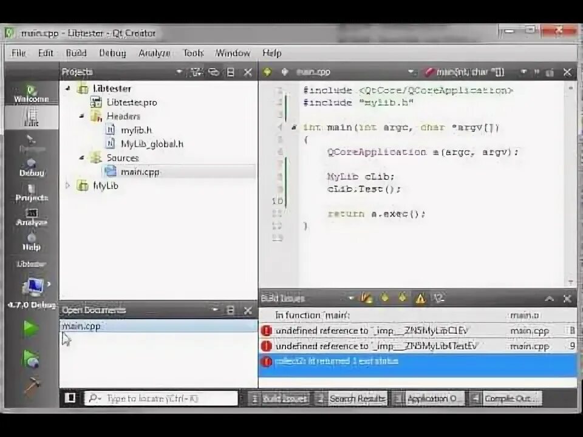Split the editor view

coord(550,72)
